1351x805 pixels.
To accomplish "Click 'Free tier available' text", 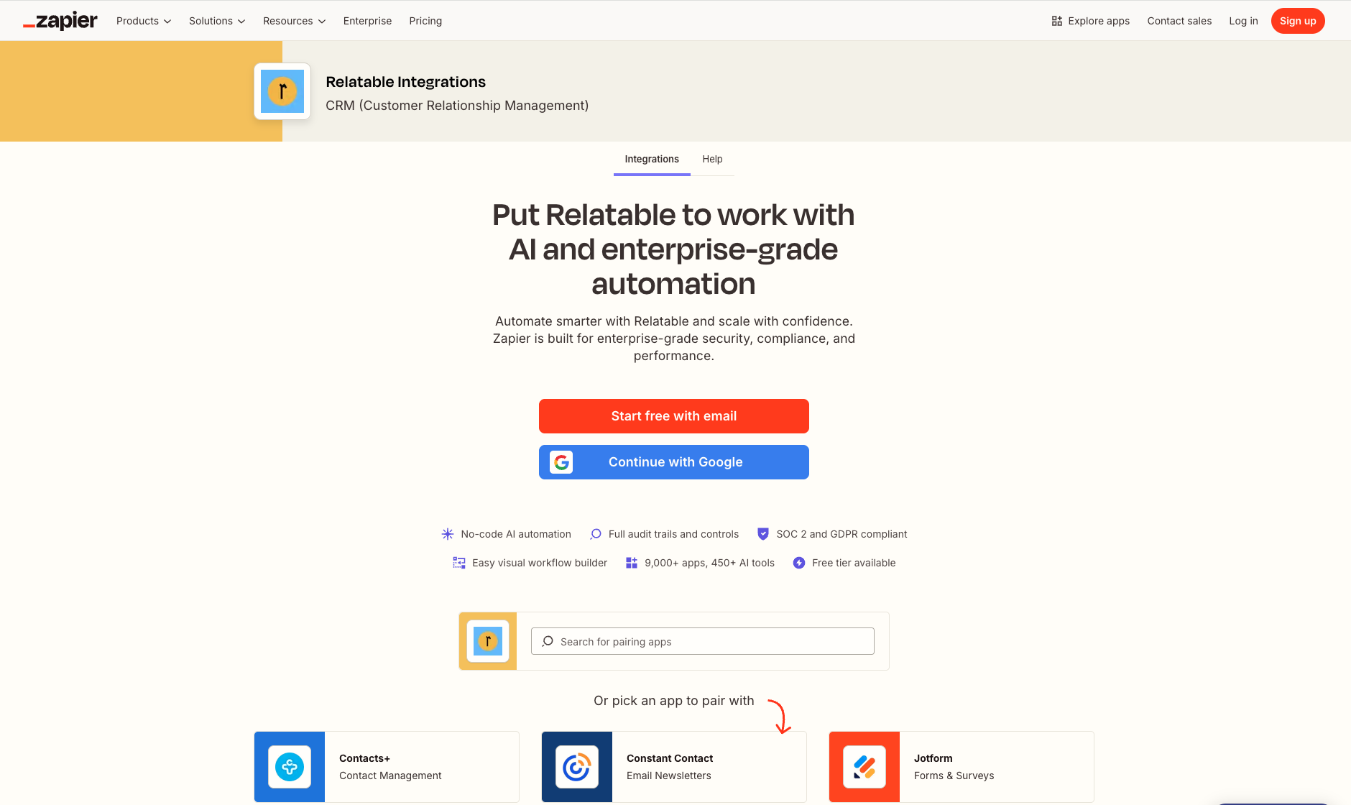I will point(854,563).
